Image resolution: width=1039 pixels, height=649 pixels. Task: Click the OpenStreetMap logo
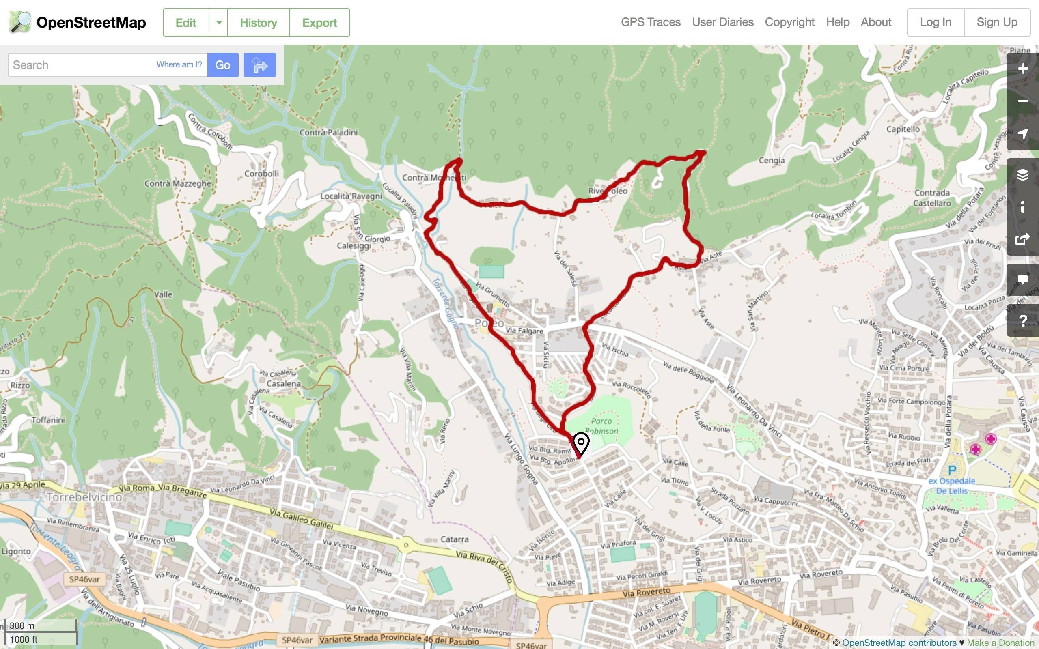point(77,22)
